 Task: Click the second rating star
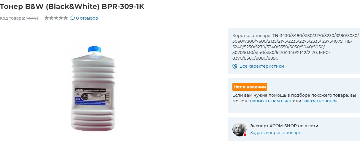click(x=51, y=18)
